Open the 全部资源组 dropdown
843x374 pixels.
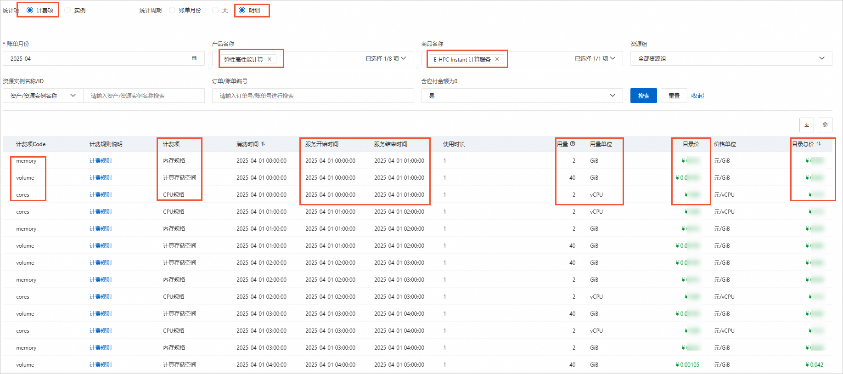731,58
